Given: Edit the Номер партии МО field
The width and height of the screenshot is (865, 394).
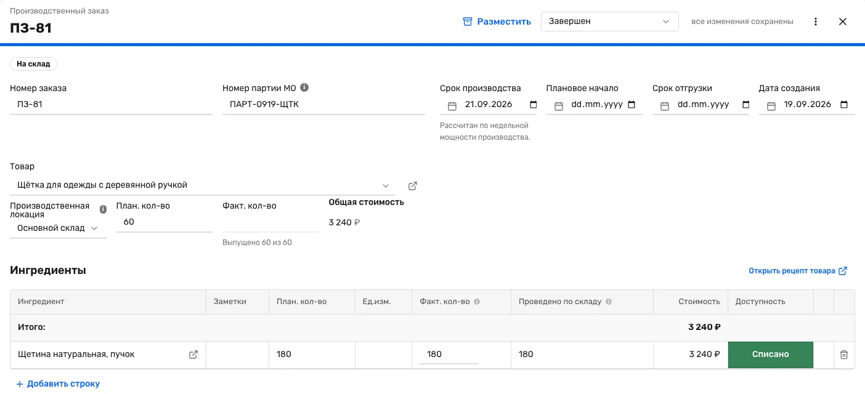Looking at the screenshot, I should click(323, 105).
